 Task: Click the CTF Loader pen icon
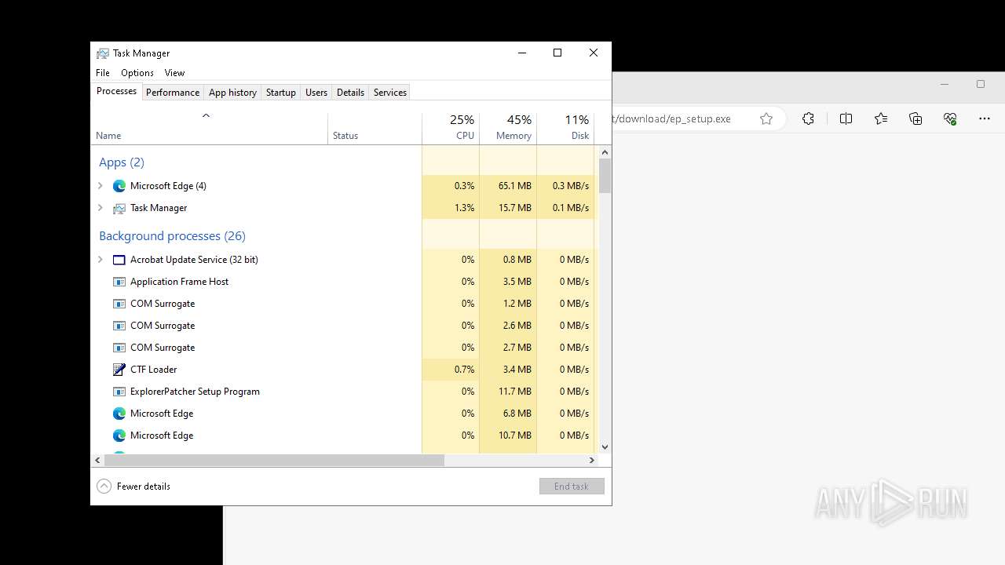[x=119, y=370]
